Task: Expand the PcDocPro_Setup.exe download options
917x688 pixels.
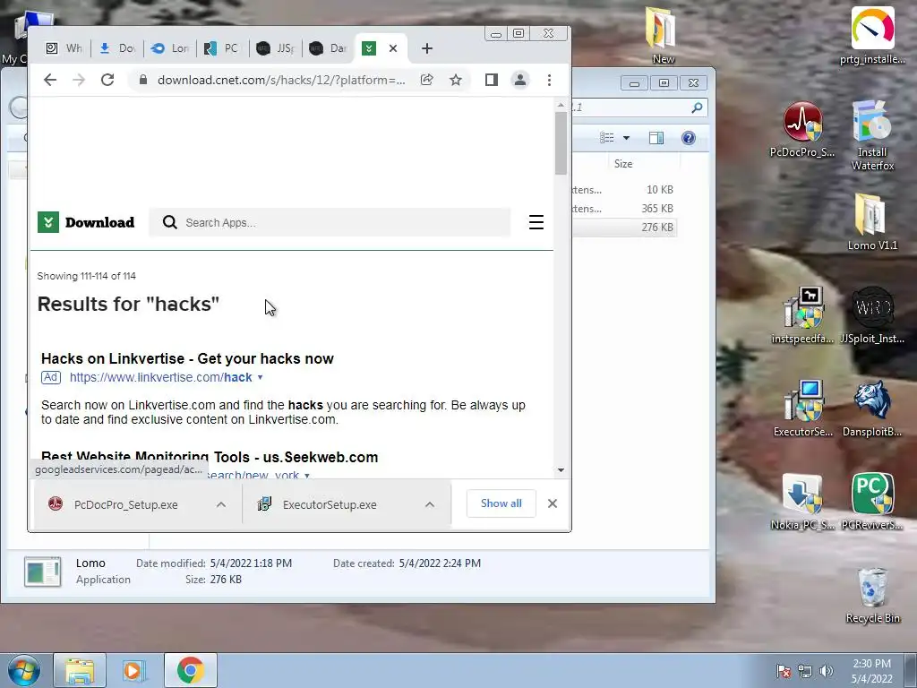Action: (221, 504)
